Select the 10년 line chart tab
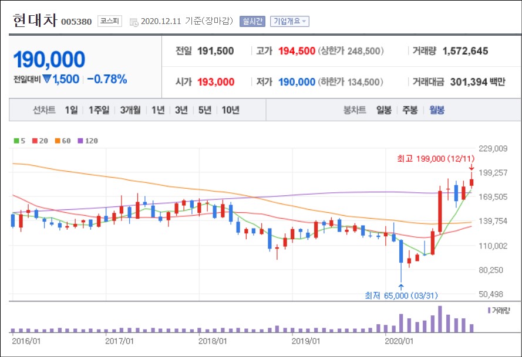This screenshot has width=522, height=357. 230,110
